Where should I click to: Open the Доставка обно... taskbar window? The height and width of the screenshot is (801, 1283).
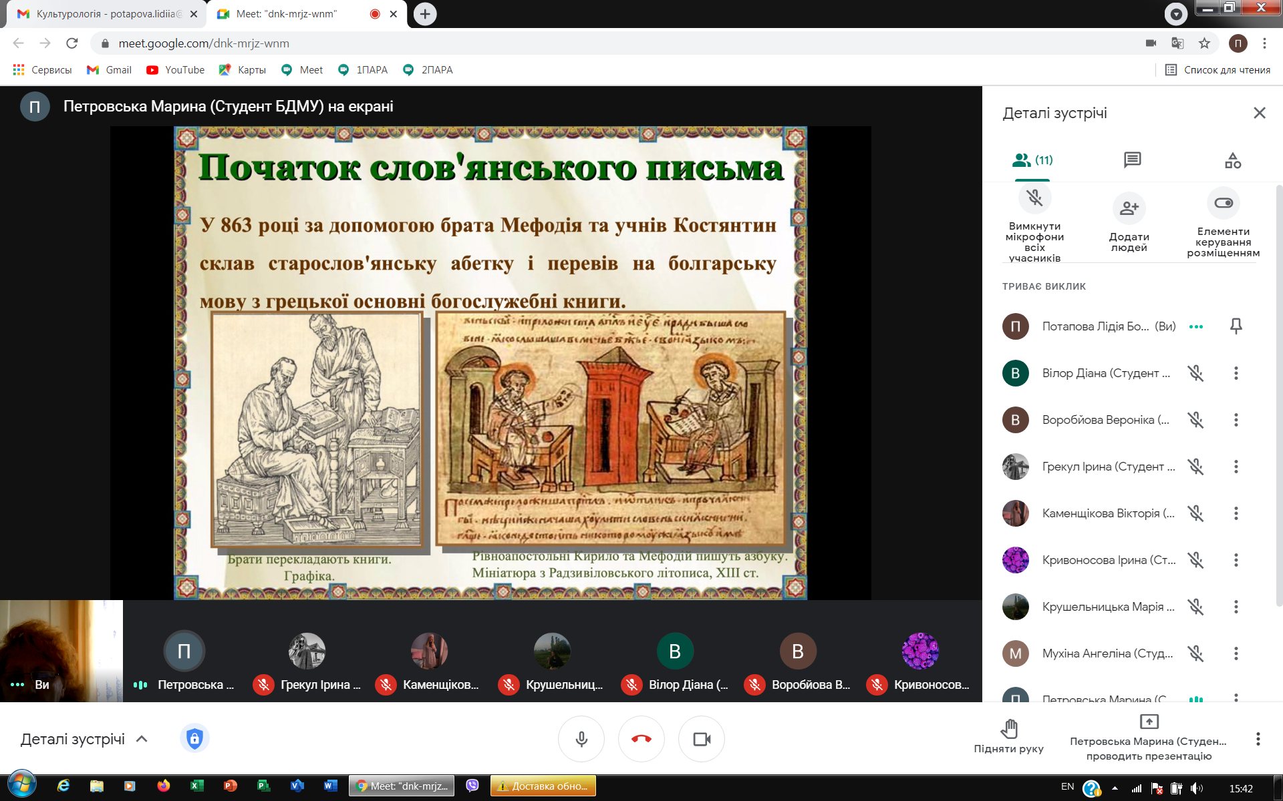pyautogui.click(x=543, y=786)
